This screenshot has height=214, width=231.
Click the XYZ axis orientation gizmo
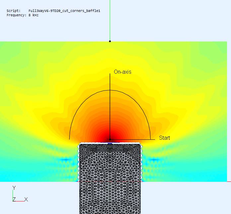coord(20,194)
